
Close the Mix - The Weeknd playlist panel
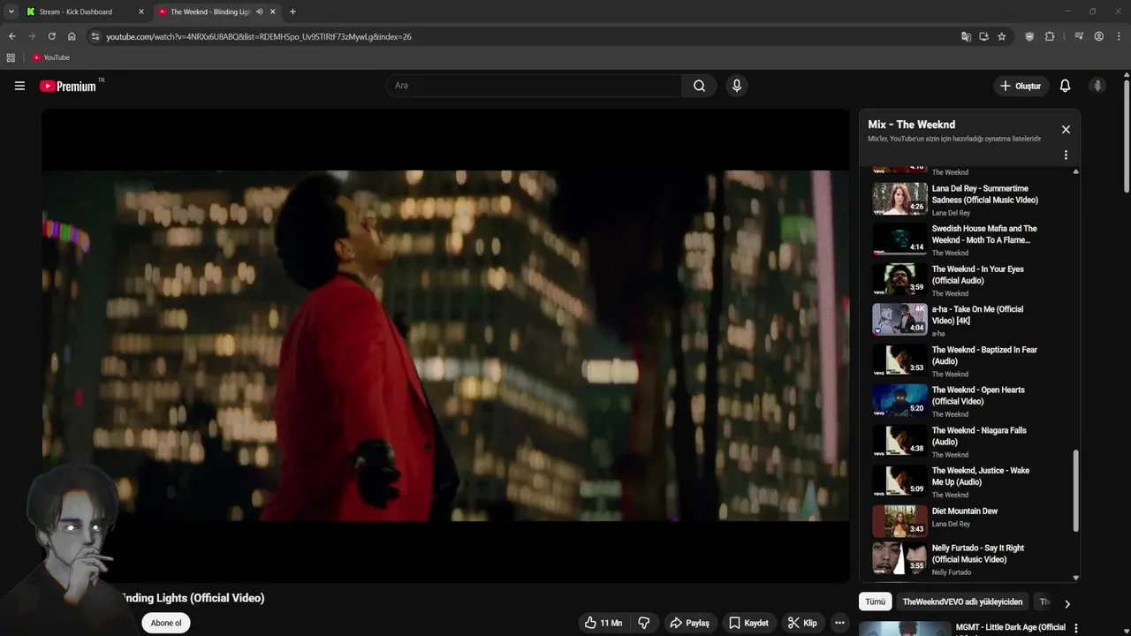click(x=1066, y=129)
